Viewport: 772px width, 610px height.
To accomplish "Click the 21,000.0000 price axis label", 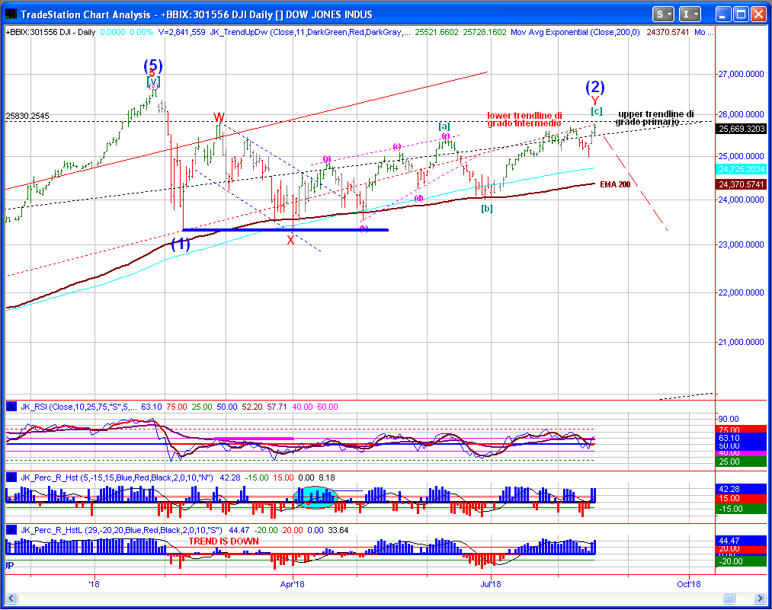I will click(x=741, y=342).
